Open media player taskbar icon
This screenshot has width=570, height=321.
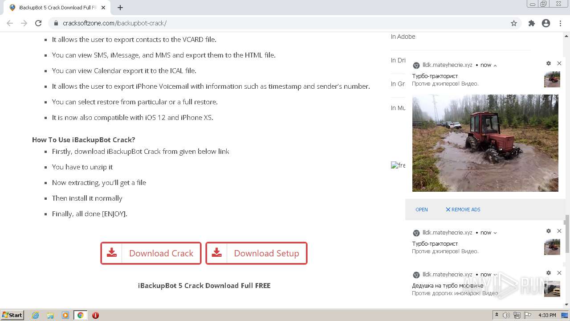pos(65,315)
